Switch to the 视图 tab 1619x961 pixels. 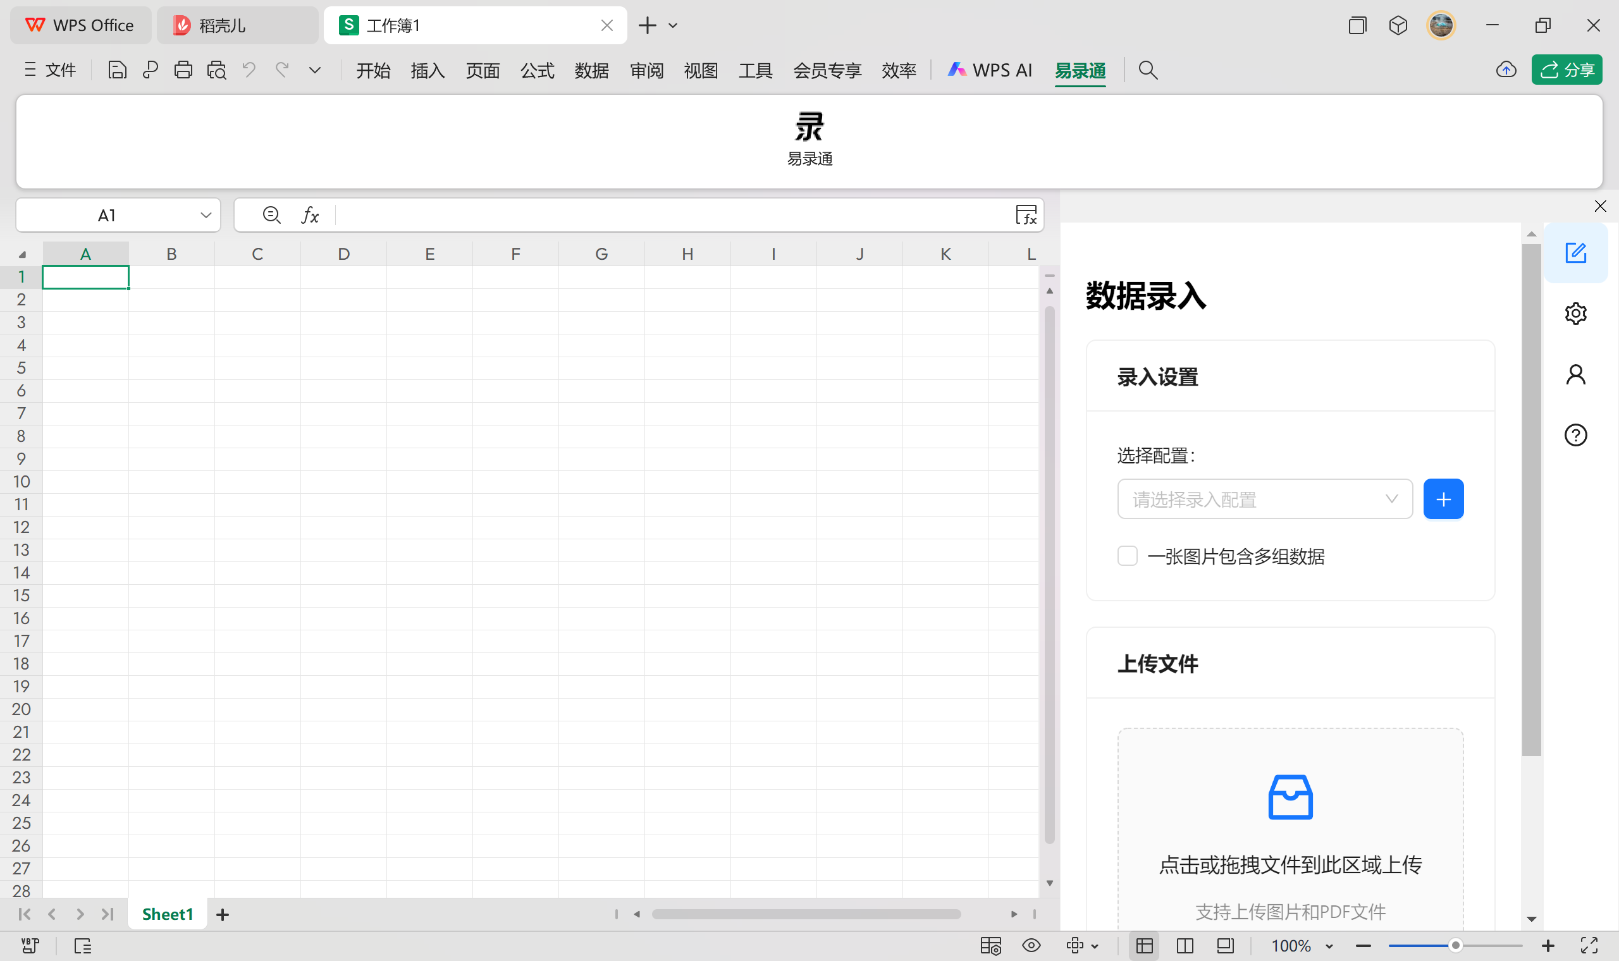[701, 70]
